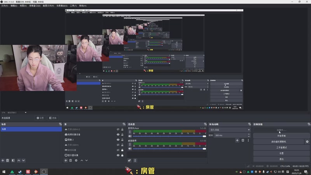Add a scene transition with plus icon
Viewport: 311px width, 175px height.
237,140
